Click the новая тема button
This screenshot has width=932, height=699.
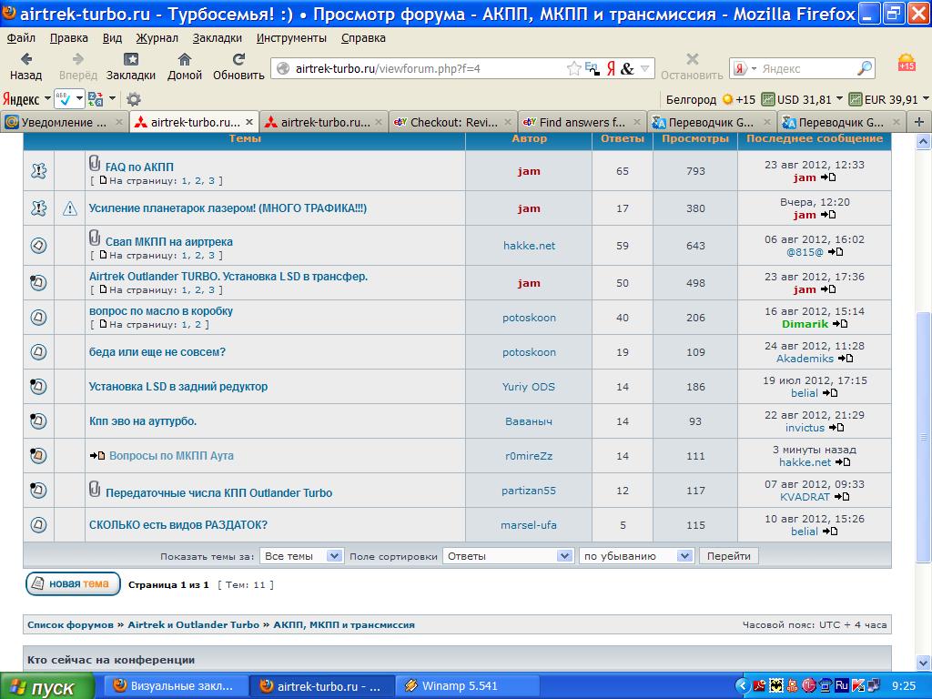[x=73, y=584]
